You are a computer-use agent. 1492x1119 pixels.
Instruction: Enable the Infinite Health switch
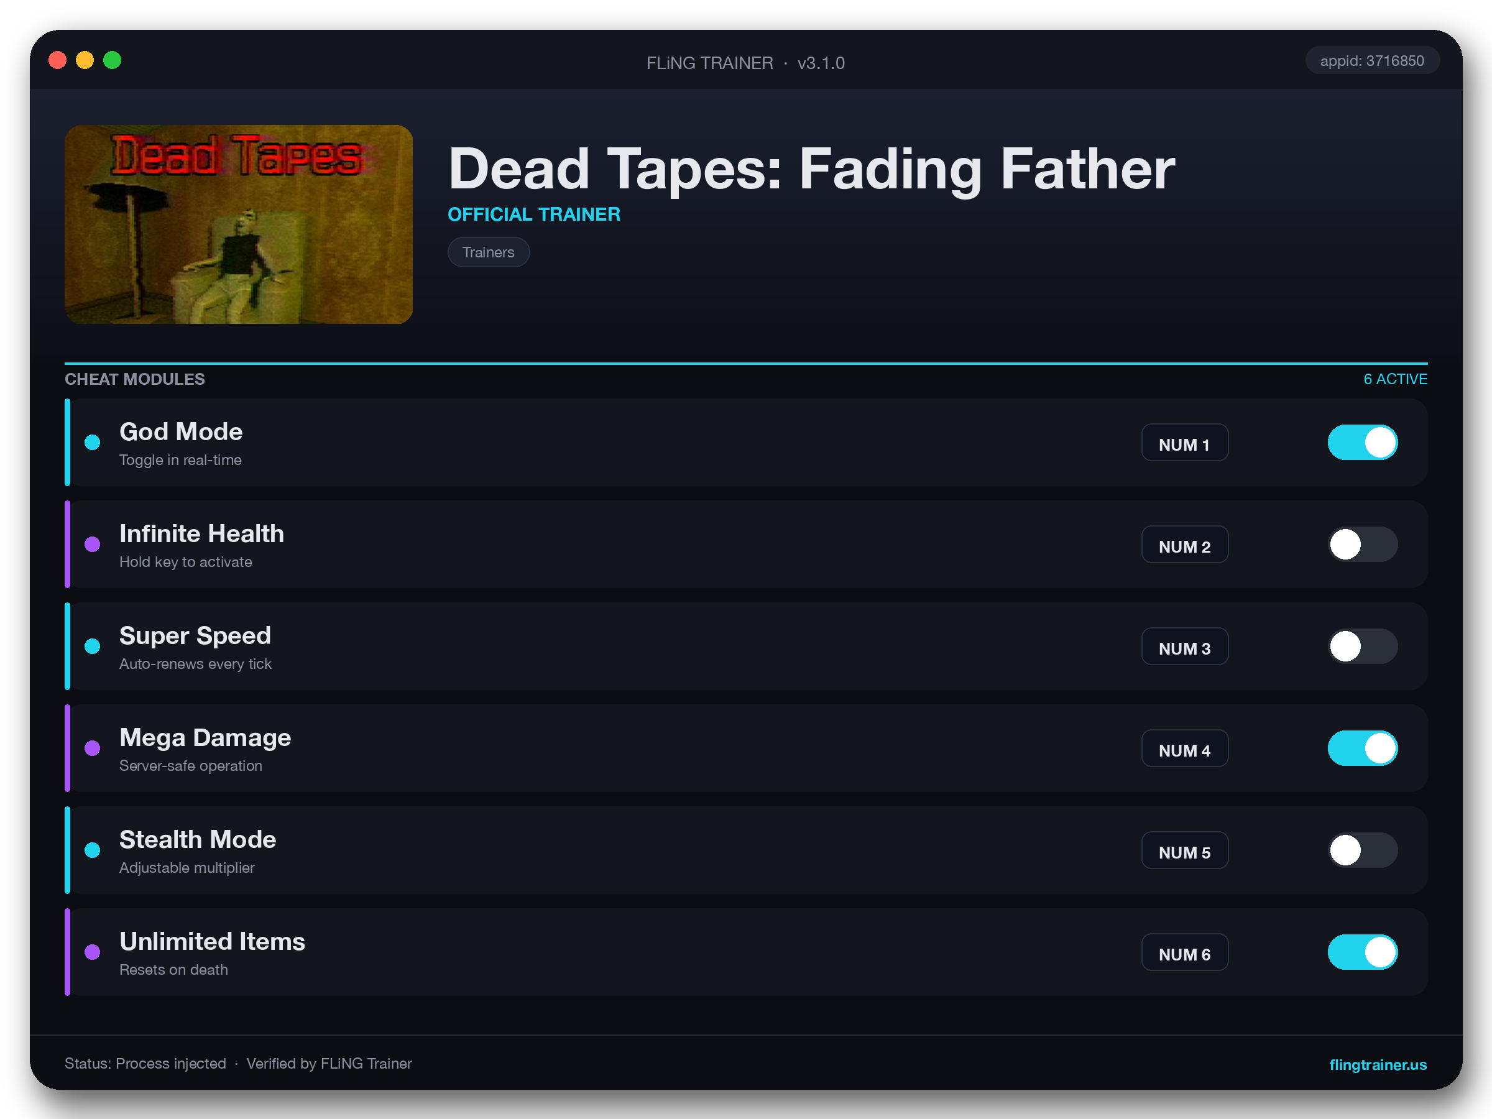tap(1363, 545)
